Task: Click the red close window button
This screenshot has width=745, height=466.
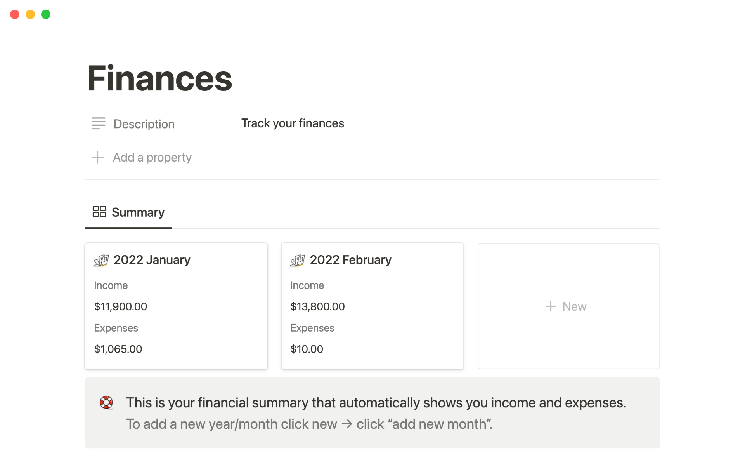Action: (15, 14)
